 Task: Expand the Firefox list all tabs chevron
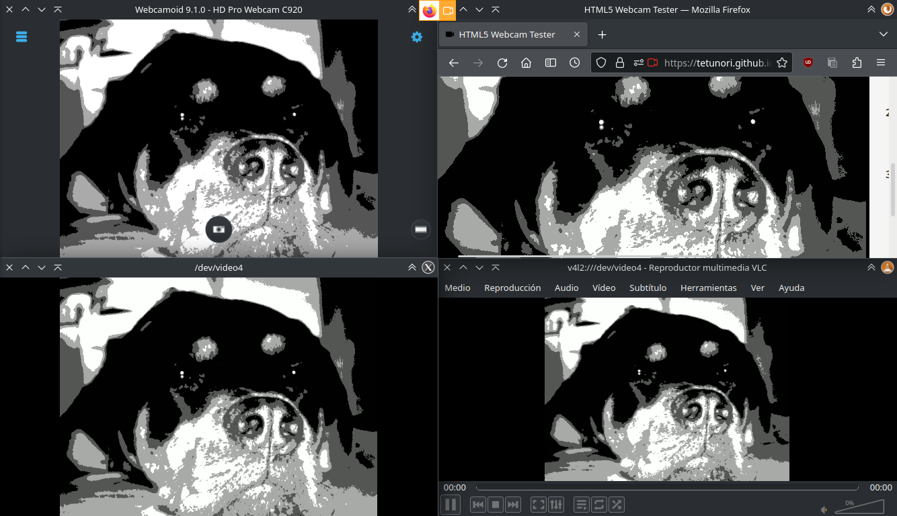[x=884, y=34]
